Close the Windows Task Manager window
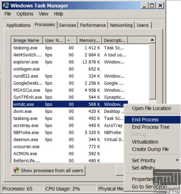181x194 pixels. pyautogui.click(x=160, y=6)
